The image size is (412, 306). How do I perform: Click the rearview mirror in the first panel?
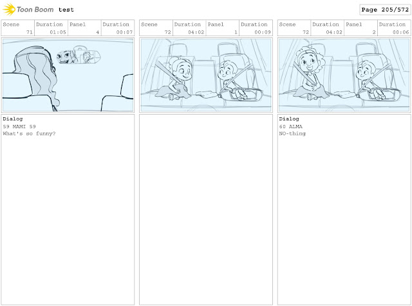[x=79, y=56]
